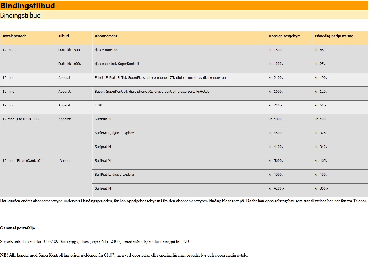Click SurfPrat XL in the kr. 5600,- row
This screenshot has width=376, height=263.
pos(179,163)
